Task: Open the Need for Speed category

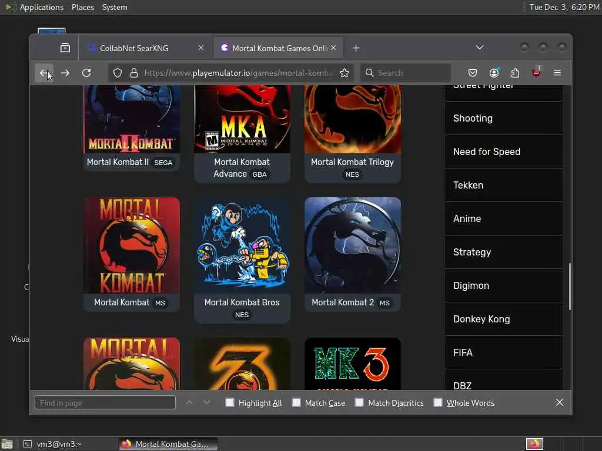Action: (x=503, y=152)
